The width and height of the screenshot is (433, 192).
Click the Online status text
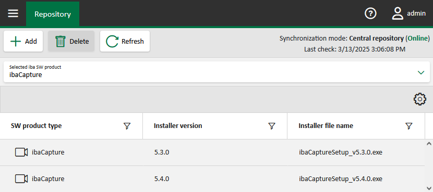coord(417,39)
